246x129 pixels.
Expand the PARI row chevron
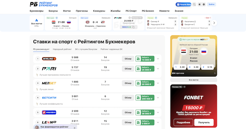point(158,69)
